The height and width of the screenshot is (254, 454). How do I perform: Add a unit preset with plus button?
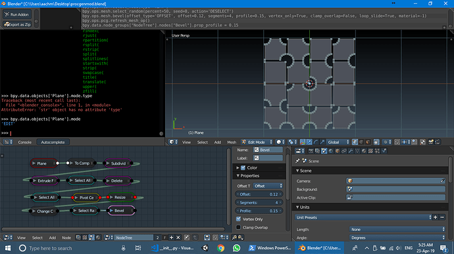click(x=436, y=217)
